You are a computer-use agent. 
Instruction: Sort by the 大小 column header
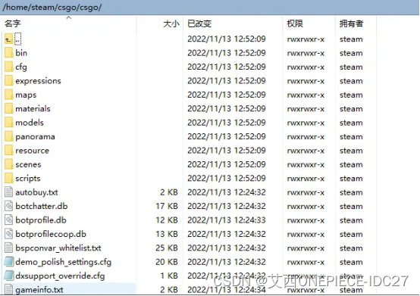coord(171,23)
